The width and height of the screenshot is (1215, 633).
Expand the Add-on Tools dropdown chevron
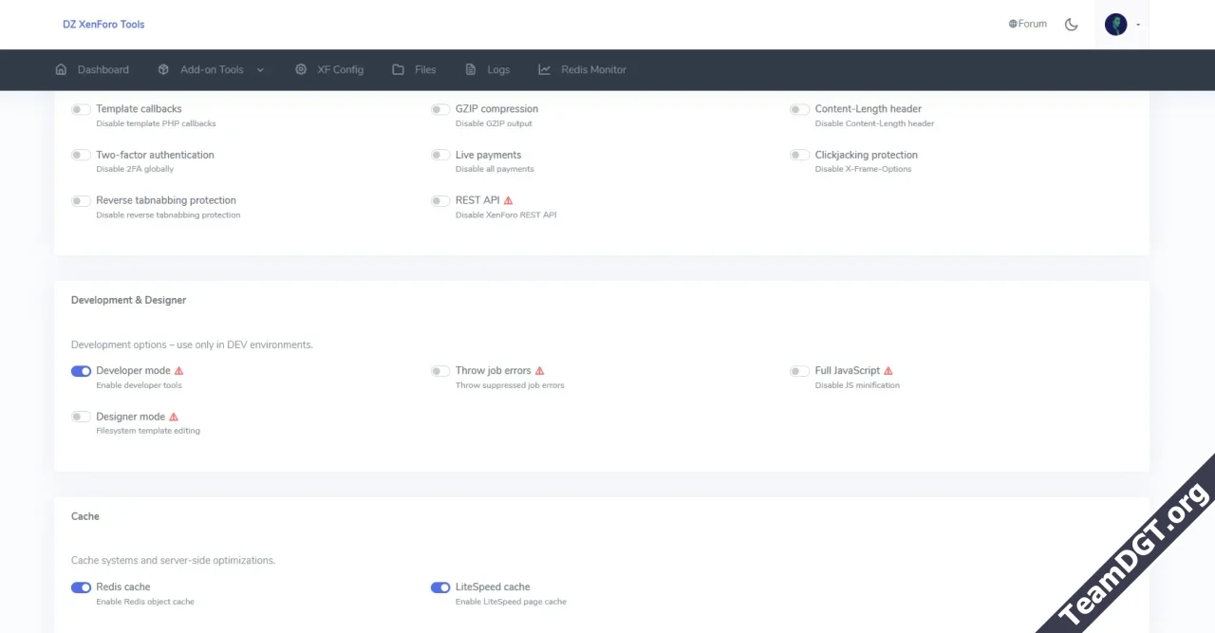(260, 69)
